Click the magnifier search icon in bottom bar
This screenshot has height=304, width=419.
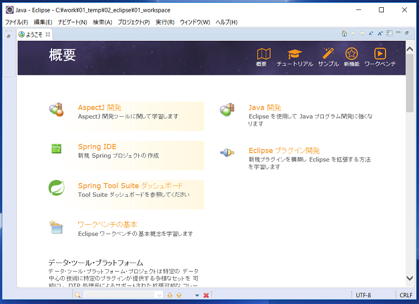(x=78, y=295)
